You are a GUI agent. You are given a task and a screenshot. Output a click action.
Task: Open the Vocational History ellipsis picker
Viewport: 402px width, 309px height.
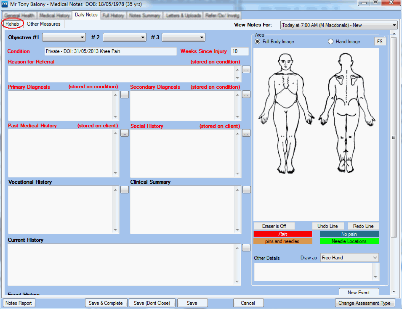point(124,190)
